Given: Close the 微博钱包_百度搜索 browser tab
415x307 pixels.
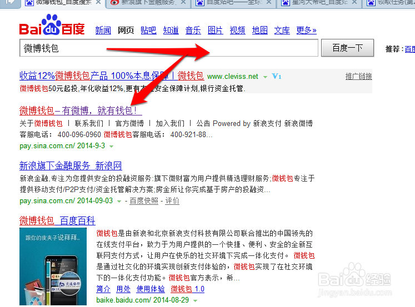Looking at the screenshot, I should (98, 2).
